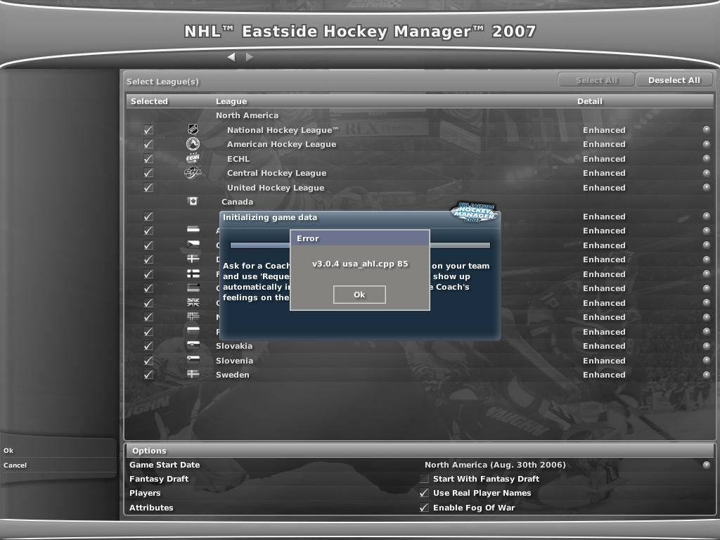720x540 pixels.
Task: Open detail dropdown for Slovakia
Action: [x=706, y=345]
